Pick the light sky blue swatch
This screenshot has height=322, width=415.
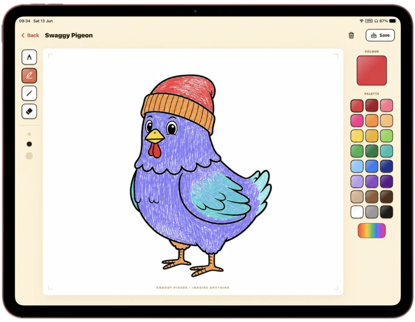coord(357,166)
